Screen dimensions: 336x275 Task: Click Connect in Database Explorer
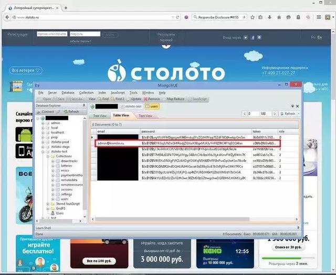pos(45,111)
